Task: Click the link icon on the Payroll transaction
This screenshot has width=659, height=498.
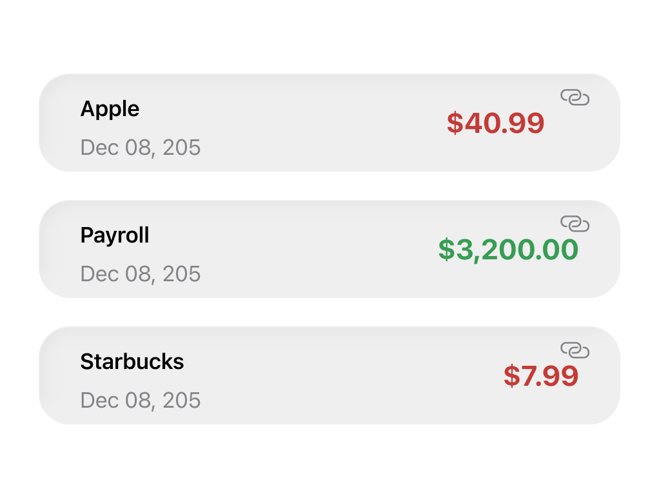Action: 576,224
